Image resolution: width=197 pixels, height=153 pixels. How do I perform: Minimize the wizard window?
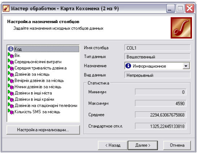coord(171,8)
